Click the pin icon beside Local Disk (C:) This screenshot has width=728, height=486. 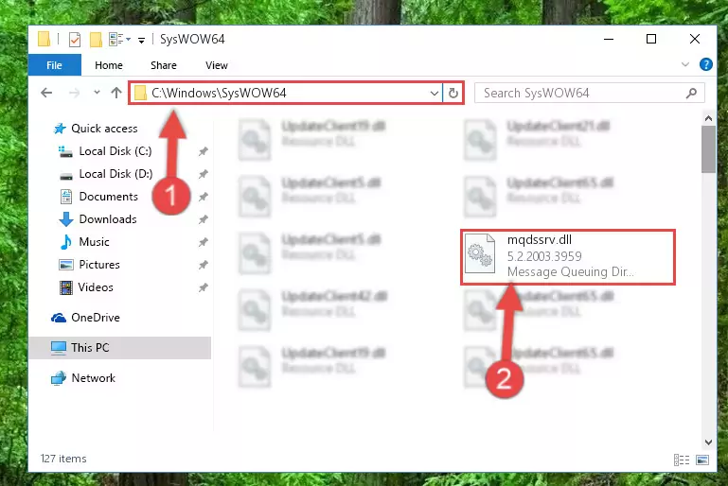pos(203,151)
